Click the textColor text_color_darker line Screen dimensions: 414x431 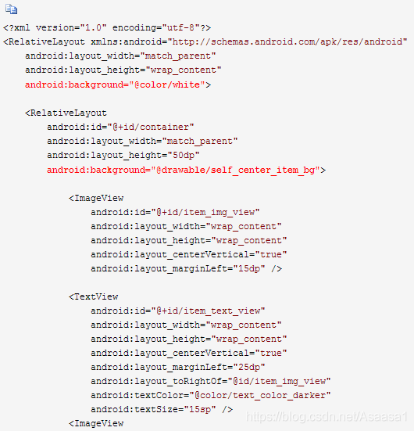[x=211, y=396]
